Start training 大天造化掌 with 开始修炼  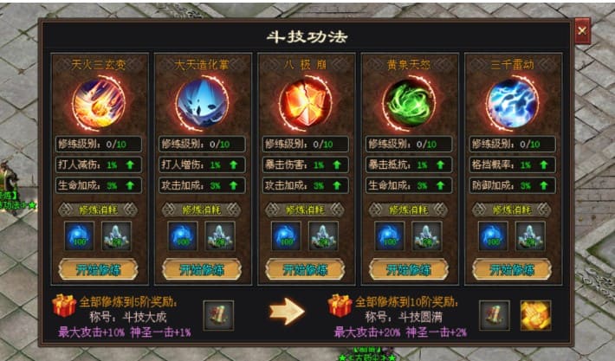click(x=202, y=269)
